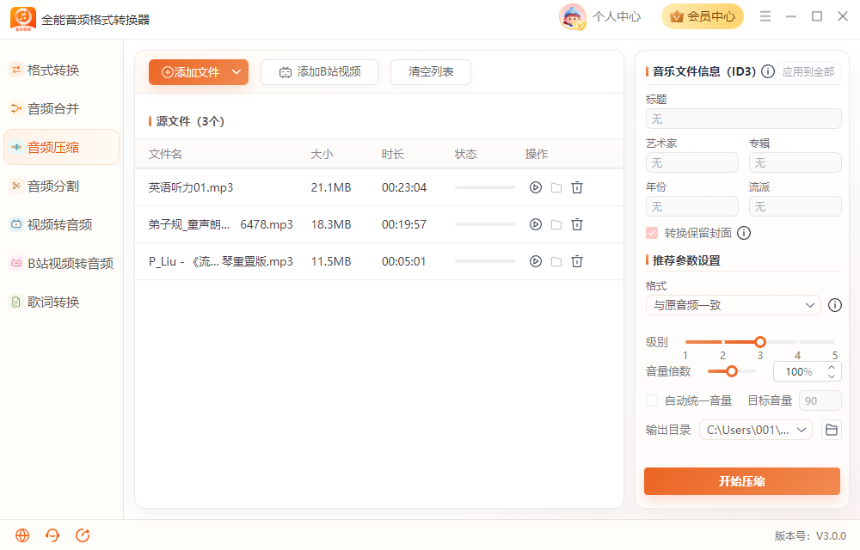Click the 年份 input field

pos(692,206)
